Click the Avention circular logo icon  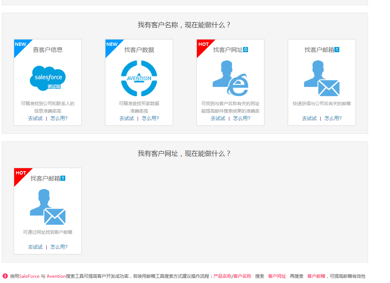(139, 78)
